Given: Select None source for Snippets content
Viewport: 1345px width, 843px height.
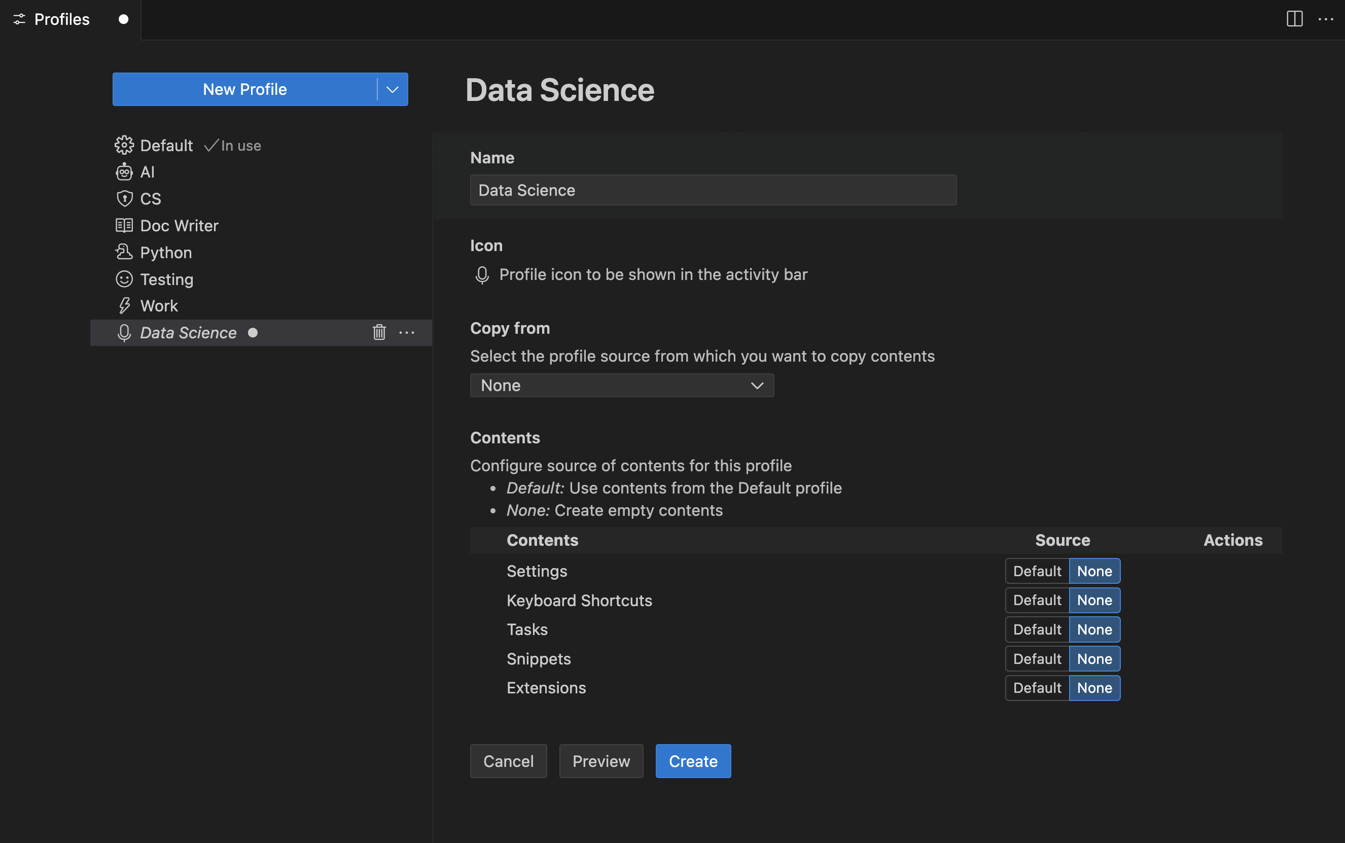Looking at the screenshot, I should click(1093, 658).
